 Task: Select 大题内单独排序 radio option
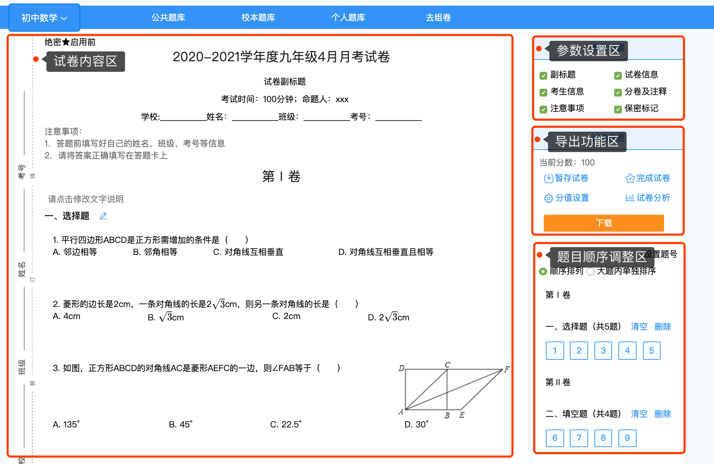[591, 271]
